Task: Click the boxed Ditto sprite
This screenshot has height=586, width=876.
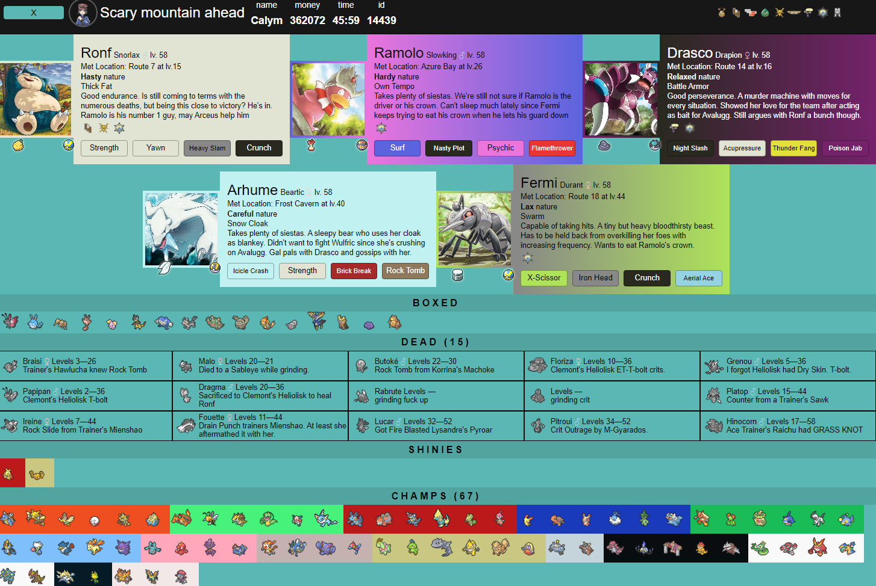Action: pyautogui.click(x=369, y=325)
